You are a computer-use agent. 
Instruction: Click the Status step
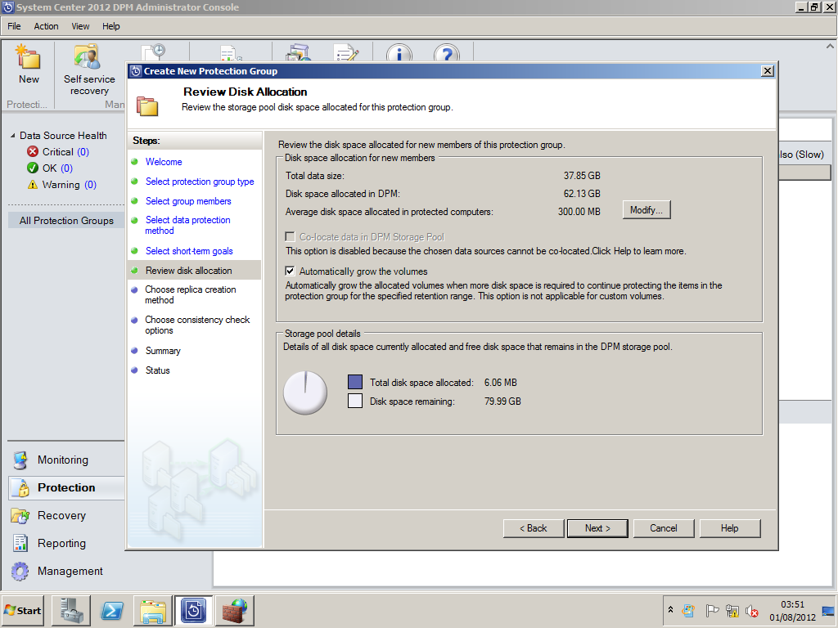click(158, 370)
